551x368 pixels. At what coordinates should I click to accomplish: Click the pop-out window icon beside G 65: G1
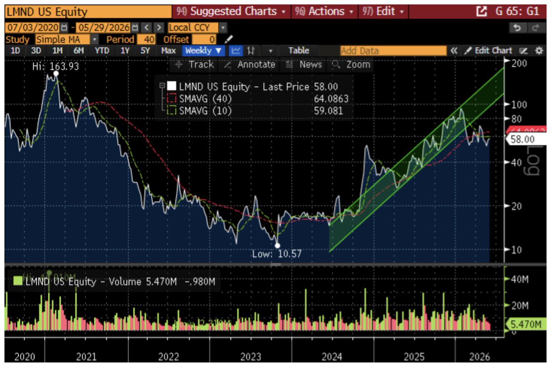pos(481,11)
